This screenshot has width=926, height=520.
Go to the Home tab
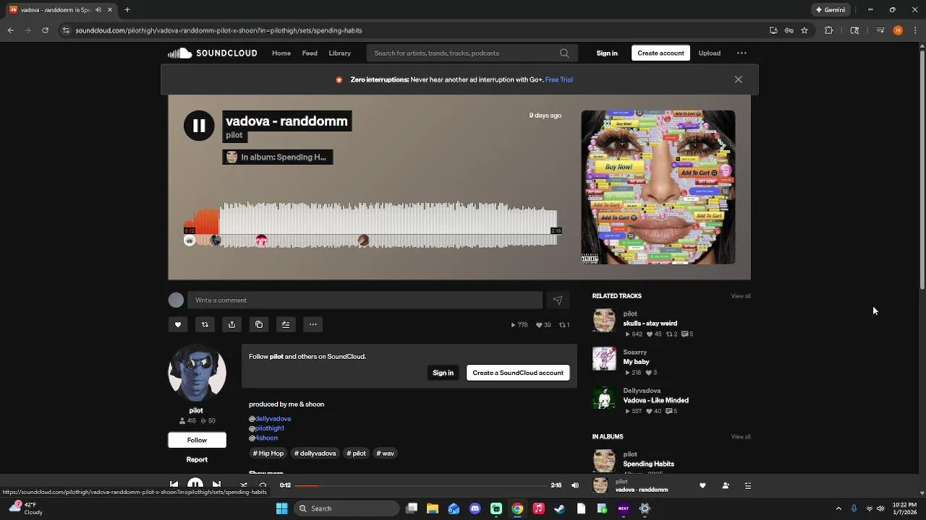click(281, 53)
